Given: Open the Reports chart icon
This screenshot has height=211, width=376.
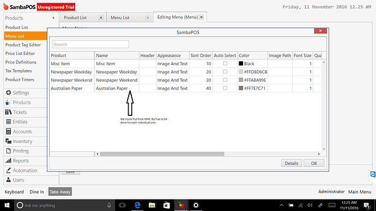Looking at the screenshot, I should (x=8, y=161).
